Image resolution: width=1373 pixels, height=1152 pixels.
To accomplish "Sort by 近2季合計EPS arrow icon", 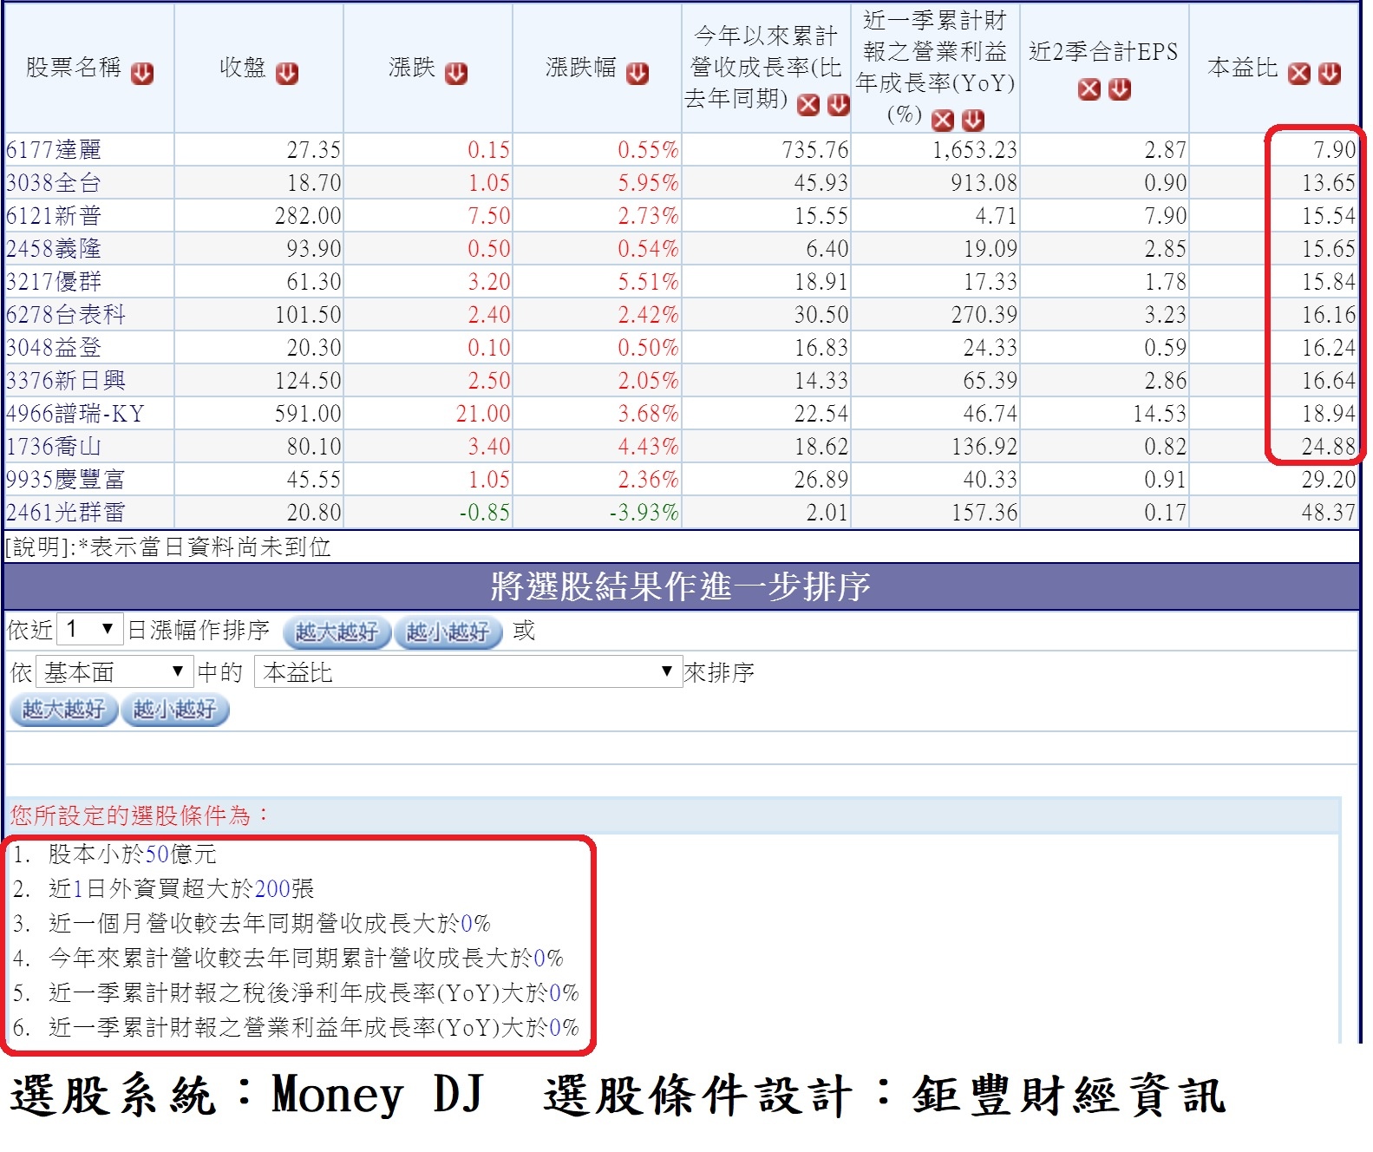I will (1120, 89).
